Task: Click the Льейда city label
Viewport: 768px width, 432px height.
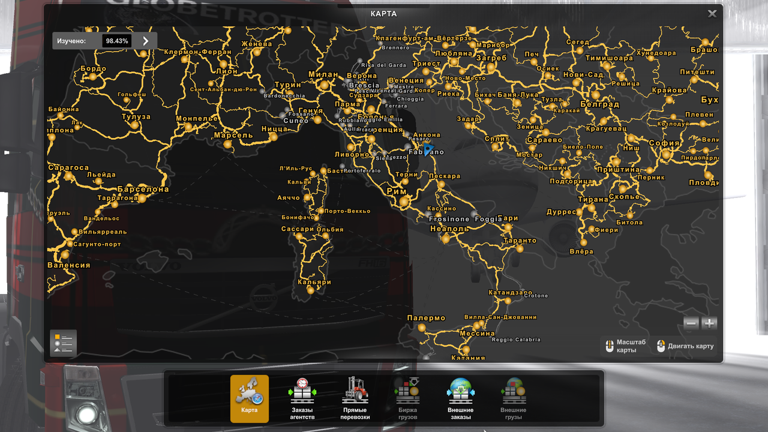Action: 101,175
